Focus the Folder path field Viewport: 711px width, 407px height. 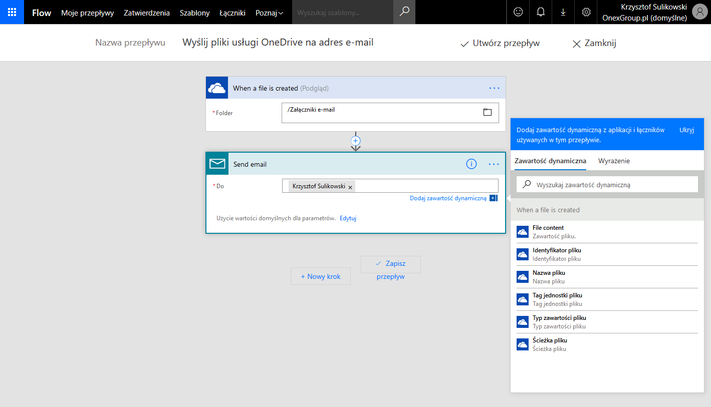point(390,113)
